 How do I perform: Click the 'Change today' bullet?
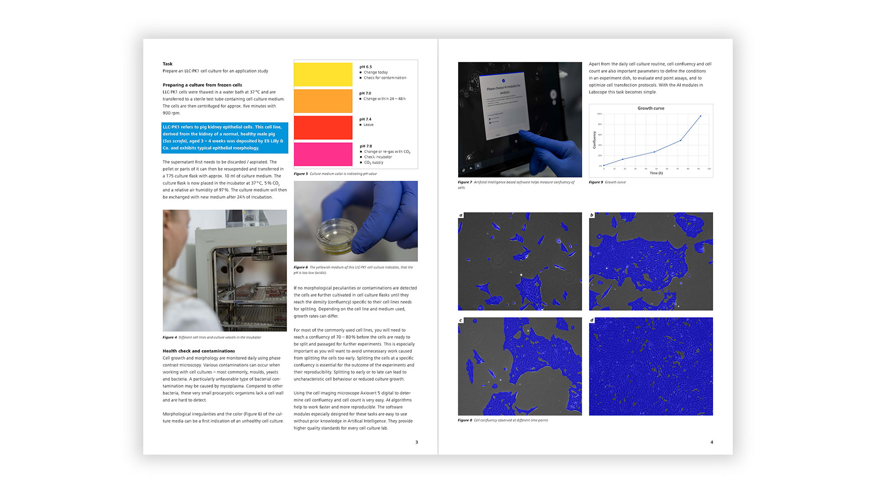pyautogui.click(x=374, y=72)
